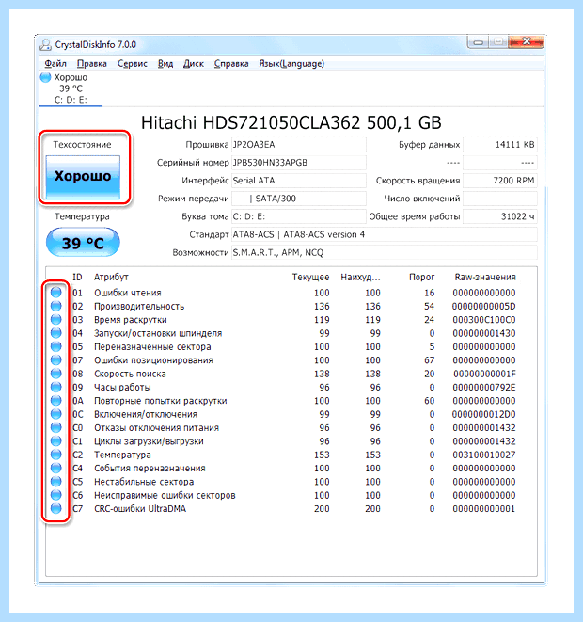Close the CrystalDiskInfo window

coord(526,42)
